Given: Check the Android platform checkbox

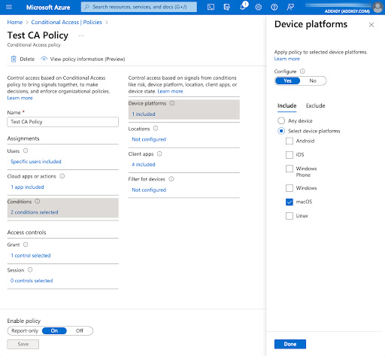Looking at the screenshot, I should pos(290,141).
